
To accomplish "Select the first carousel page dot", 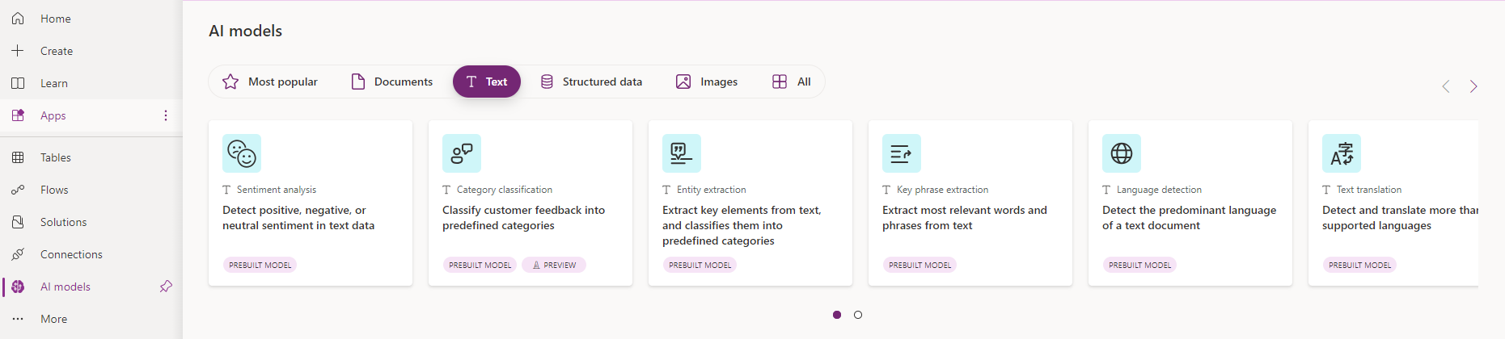I will (x=837, y=315).
